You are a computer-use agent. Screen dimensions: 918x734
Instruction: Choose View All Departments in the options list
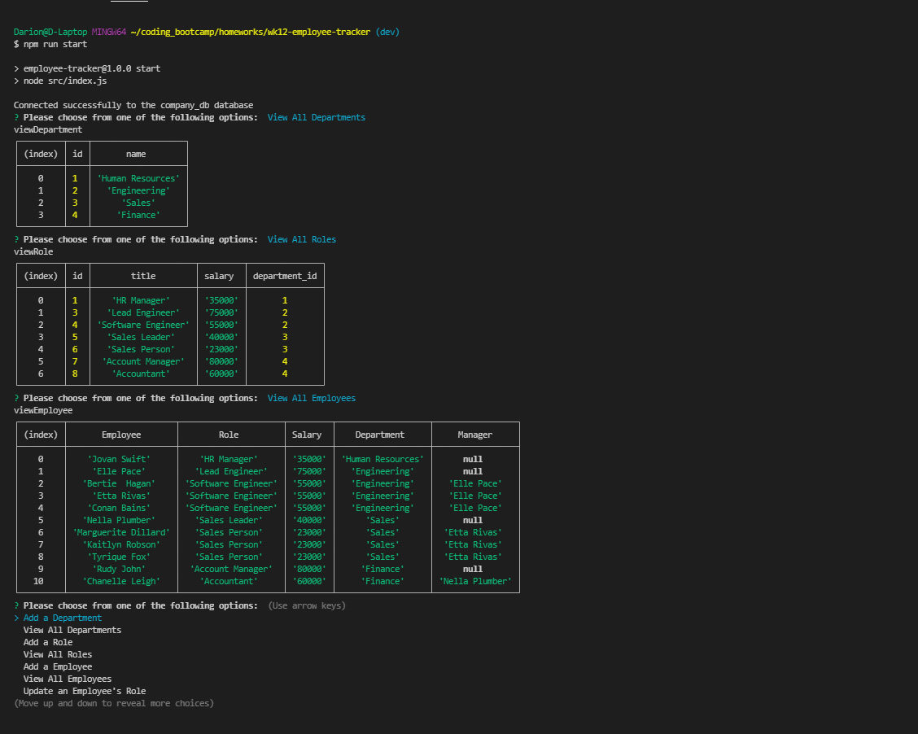(x=72, y=630)
